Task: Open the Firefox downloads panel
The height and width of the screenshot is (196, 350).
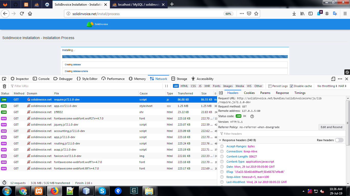Action: point(294,14)
